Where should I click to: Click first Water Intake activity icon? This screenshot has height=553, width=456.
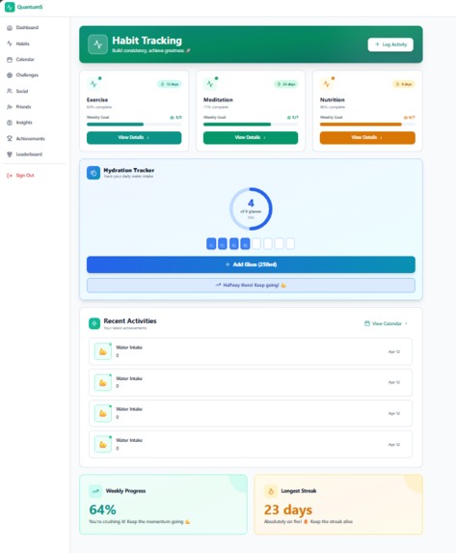tap(103, 351)
